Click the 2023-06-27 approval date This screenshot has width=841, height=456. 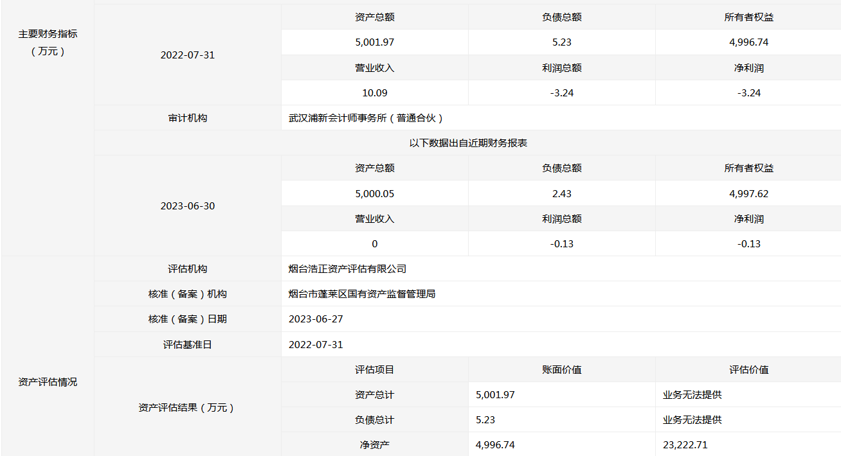click(x=316, y=319)
